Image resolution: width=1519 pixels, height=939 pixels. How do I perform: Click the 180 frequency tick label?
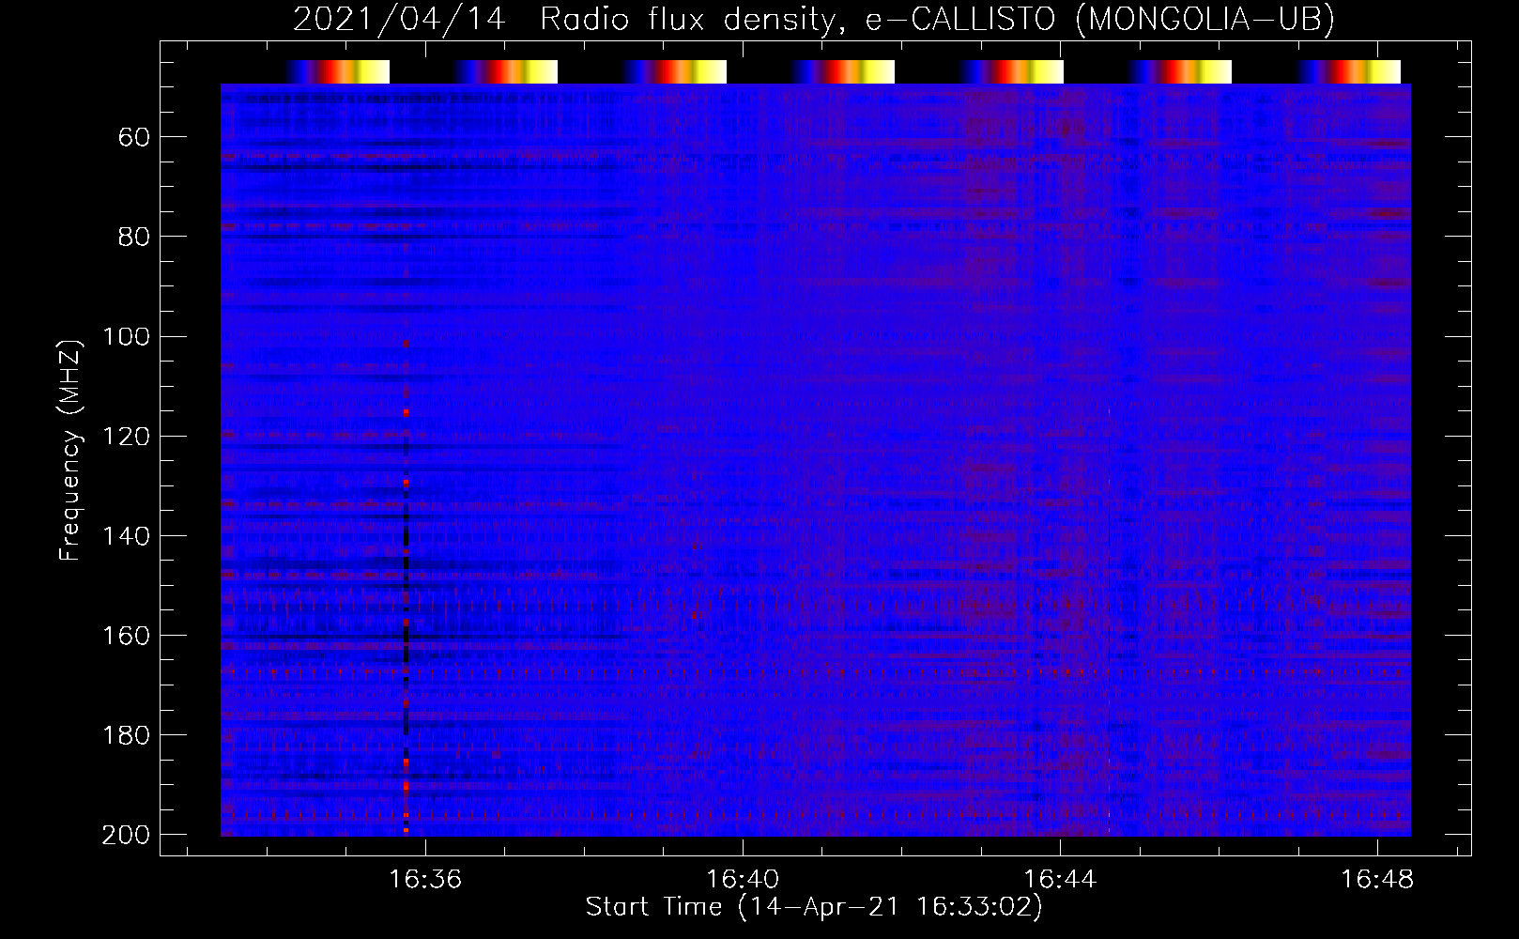pyautogui.click(x=127, y=735)
